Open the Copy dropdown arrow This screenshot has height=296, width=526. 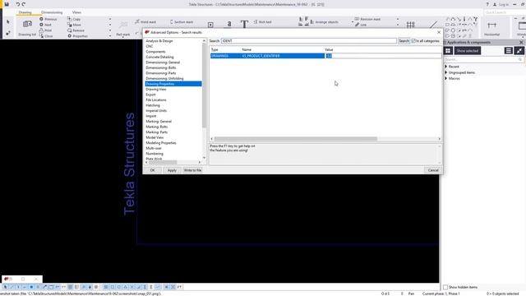click(110, 19)
